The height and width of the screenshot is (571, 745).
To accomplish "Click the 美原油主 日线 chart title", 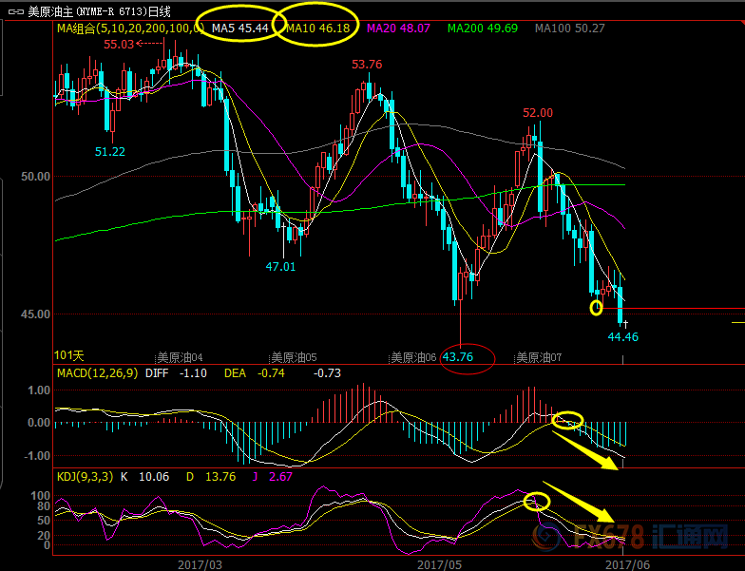I will pos(99,11).
